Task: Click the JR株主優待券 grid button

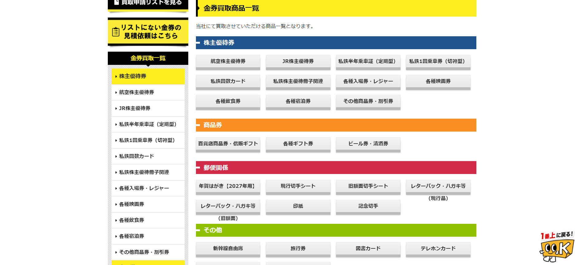Action: [298, 62]
